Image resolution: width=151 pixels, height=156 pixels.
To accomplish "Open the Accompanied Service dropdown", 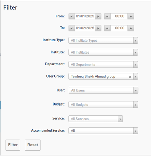I will (103, 131).
